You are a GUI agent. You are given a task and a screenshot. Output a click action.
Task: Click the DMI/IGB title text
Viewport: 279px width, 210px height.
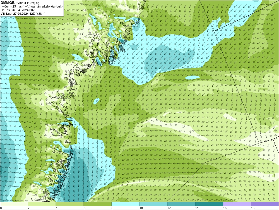point(8,3)
